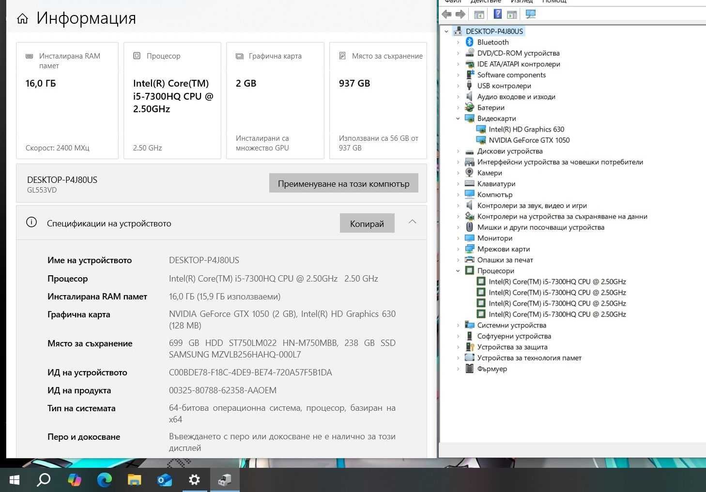Open Windows Start menu
The image size is (706, 492).
coord(15,480)
